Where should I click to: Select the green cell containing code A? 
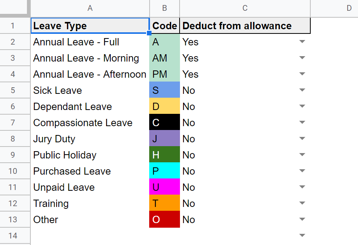pos(164,42)
